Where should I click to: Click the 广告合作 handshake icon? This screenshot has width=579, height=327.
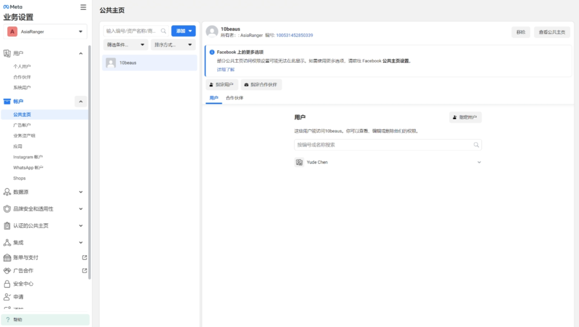pyautogui.click(x=7, y=271)
